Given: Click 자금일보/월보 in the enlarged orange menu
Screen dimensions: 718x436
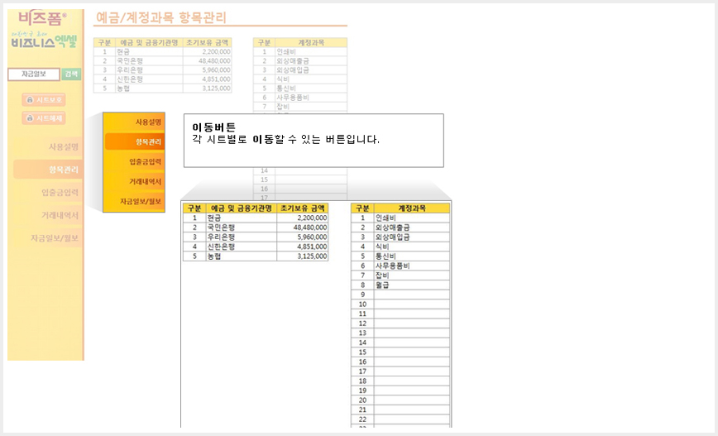Looking at the screenshot, I should 141,202.
